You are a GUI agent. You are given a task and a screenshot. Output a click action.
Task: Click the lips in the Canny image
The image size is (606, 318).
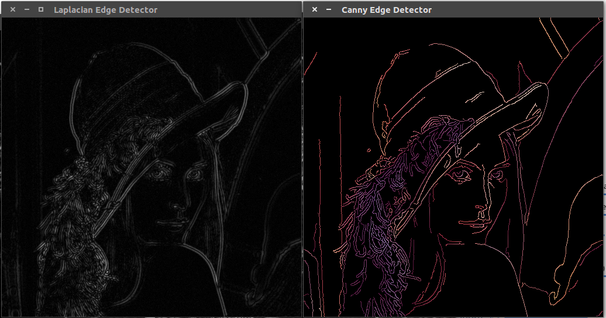coord(470,223)
